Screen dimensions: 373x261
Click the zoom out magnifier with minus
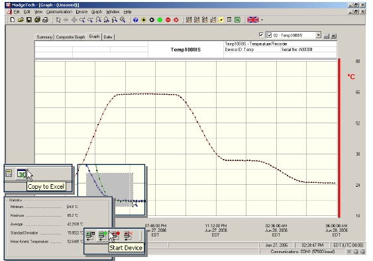click(x=90, y=20)
